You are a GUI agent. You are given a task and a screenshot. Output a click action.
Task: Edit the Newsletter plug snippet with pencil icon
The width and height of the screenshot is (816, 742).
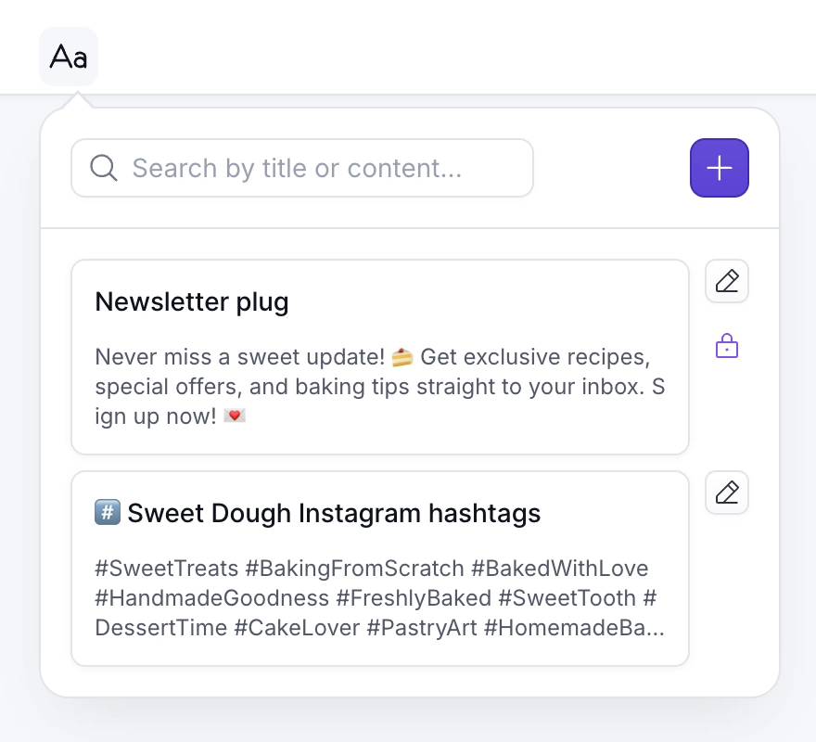(x=727, y=281)
